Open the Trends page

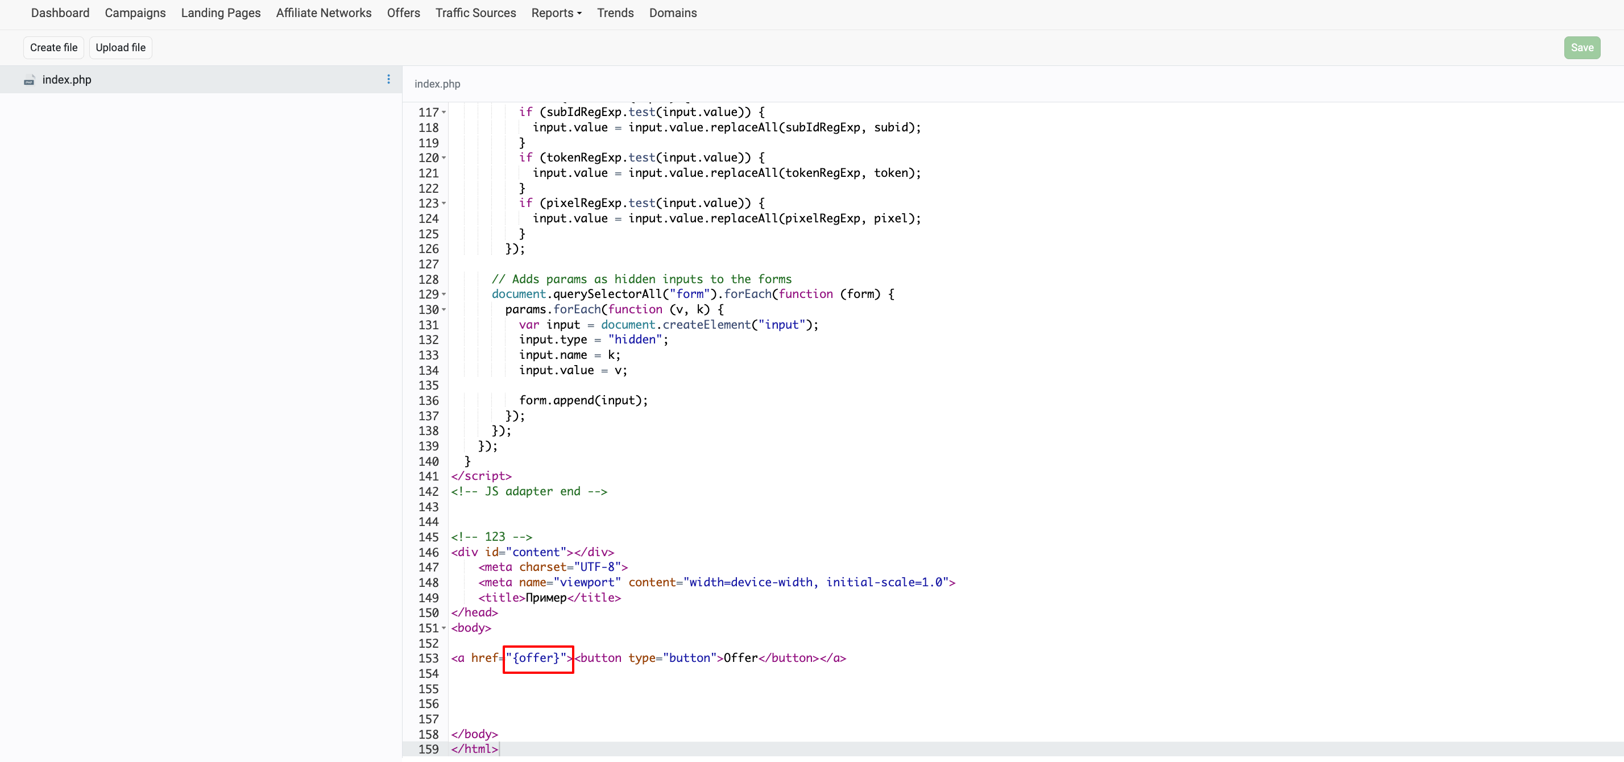[615, 13]
